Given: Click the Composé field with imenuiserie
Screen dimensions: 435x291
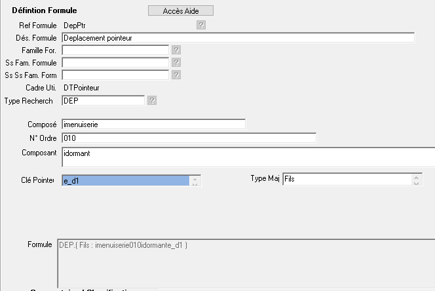Looking at the screenshot, I should [153, 124].
